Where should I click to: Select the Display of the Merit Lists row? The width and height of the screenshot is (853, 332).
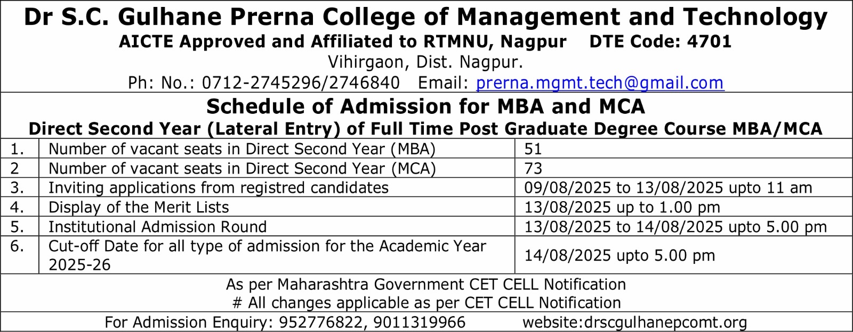click(x=139, y=207)
